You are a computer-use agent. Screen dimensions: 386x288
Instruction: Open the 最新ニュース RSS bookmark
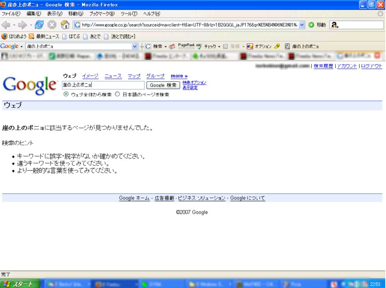44,36
